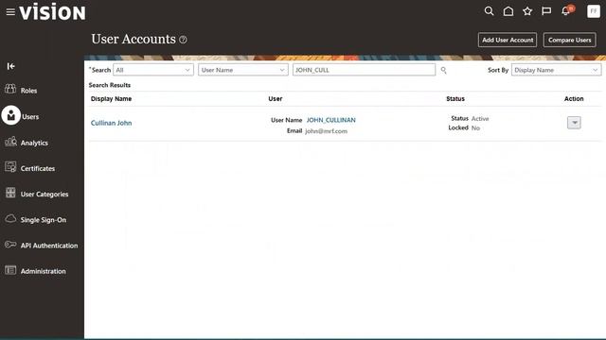Click the Vision logo
The height and width of the screenshot is (340, 606).
53,12
